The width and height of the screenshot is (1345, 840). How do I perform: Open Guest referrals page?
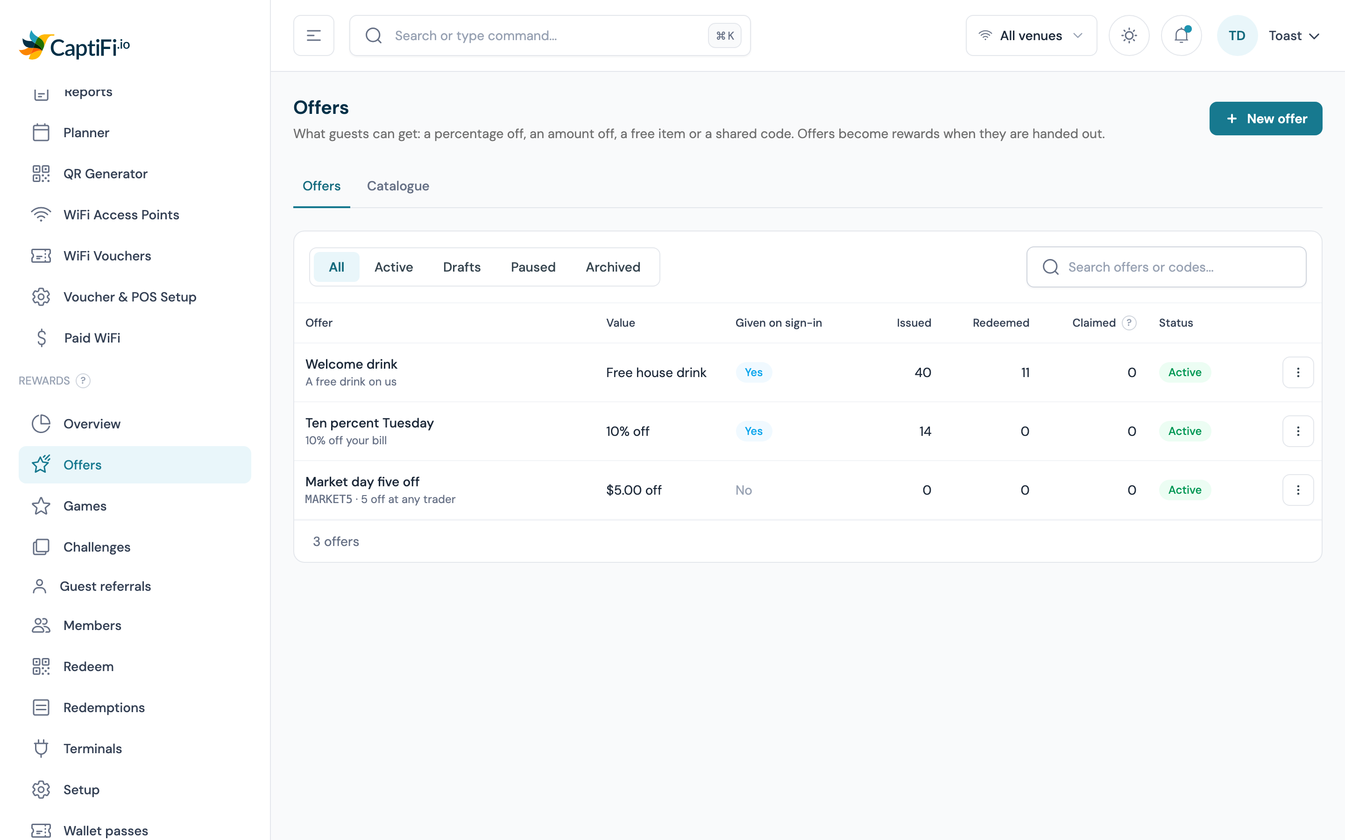[x=134, y=586]
